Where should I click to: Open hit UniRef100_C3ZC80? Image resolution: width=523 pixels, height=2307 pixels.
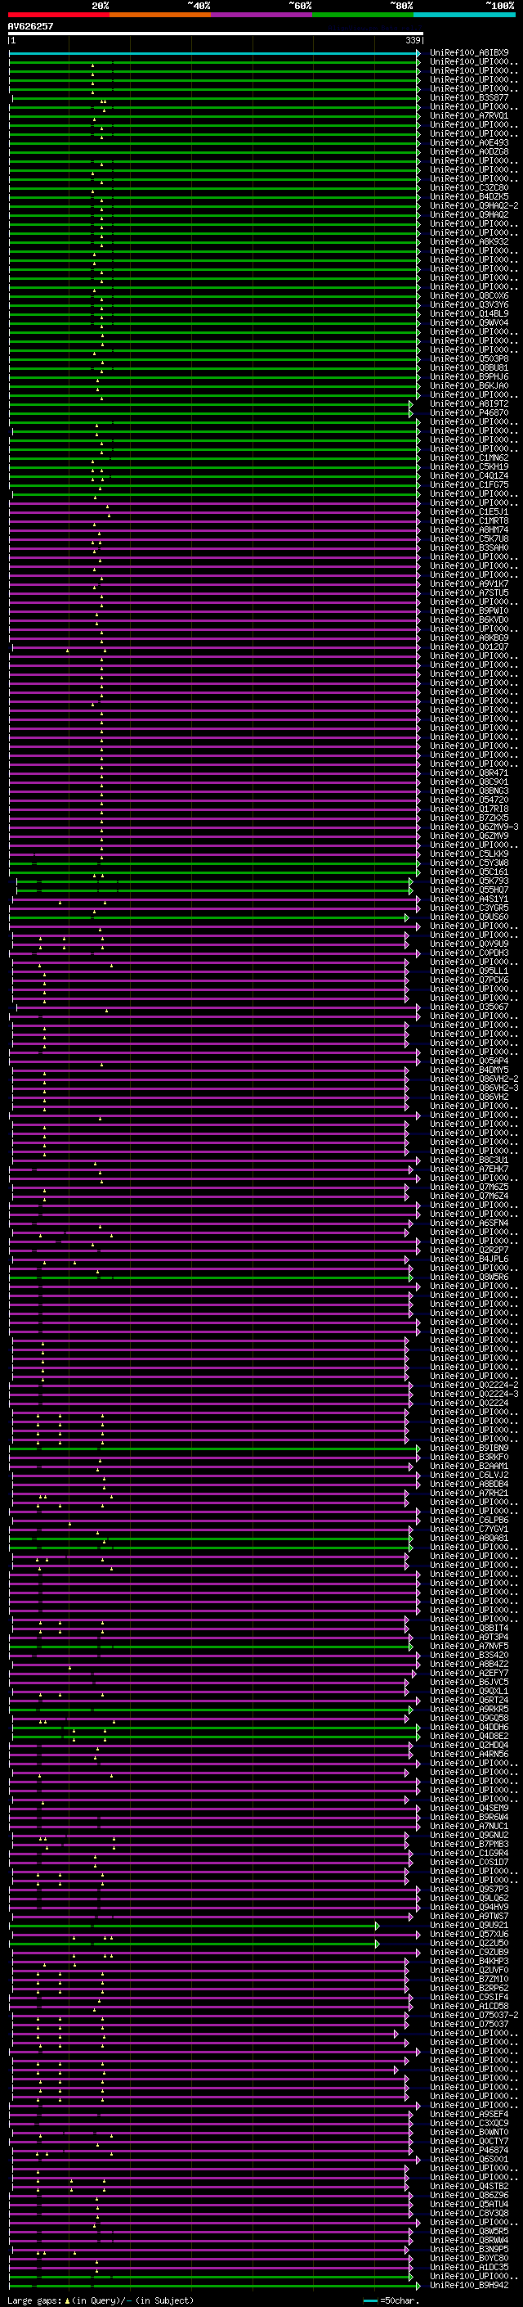tap(469, 188)
